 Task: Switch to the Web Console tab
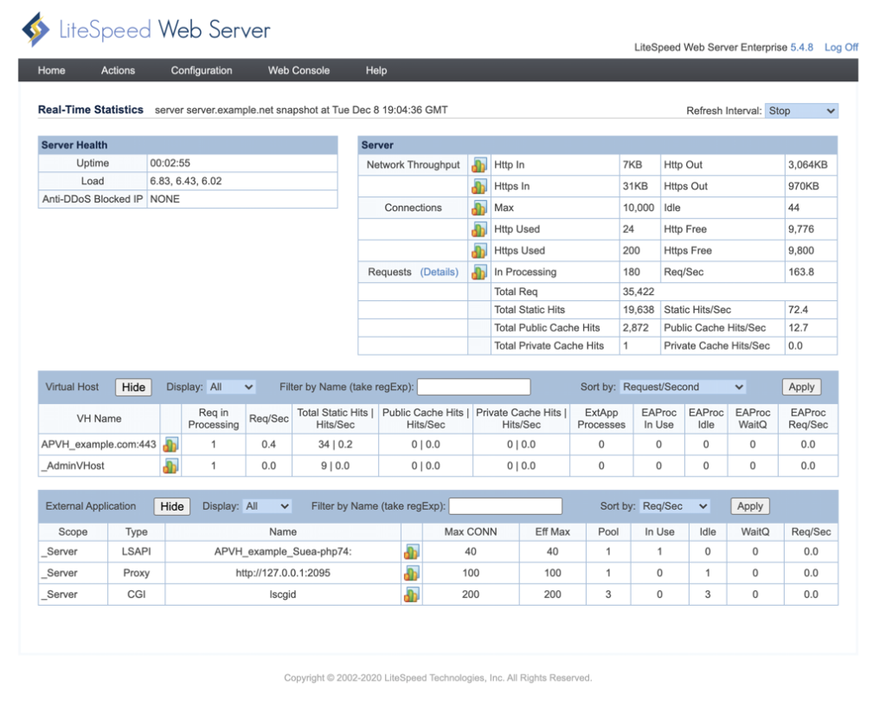(299, 70)
